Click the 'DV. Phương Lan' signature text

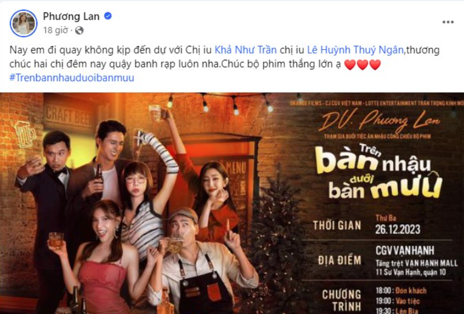pos(379,121)
